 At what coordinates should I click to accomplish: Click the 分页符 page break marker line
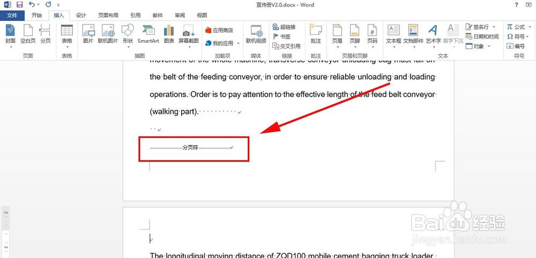[191, 148]
